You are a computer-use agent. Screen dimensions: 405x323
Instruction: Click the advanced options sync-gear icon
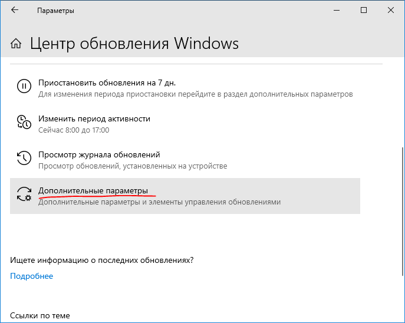coord(24,194)
